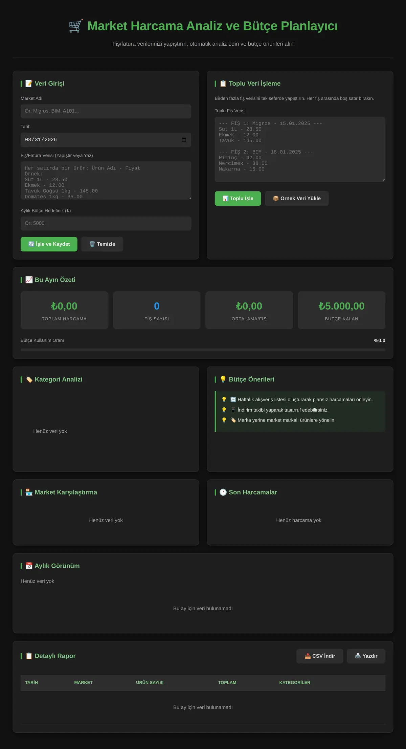Image resolution: width=406 pixels, height=749 pixels.
Task: Click the clipboard icon beside Toplu Veri İşleme
Action: [223, 84]
